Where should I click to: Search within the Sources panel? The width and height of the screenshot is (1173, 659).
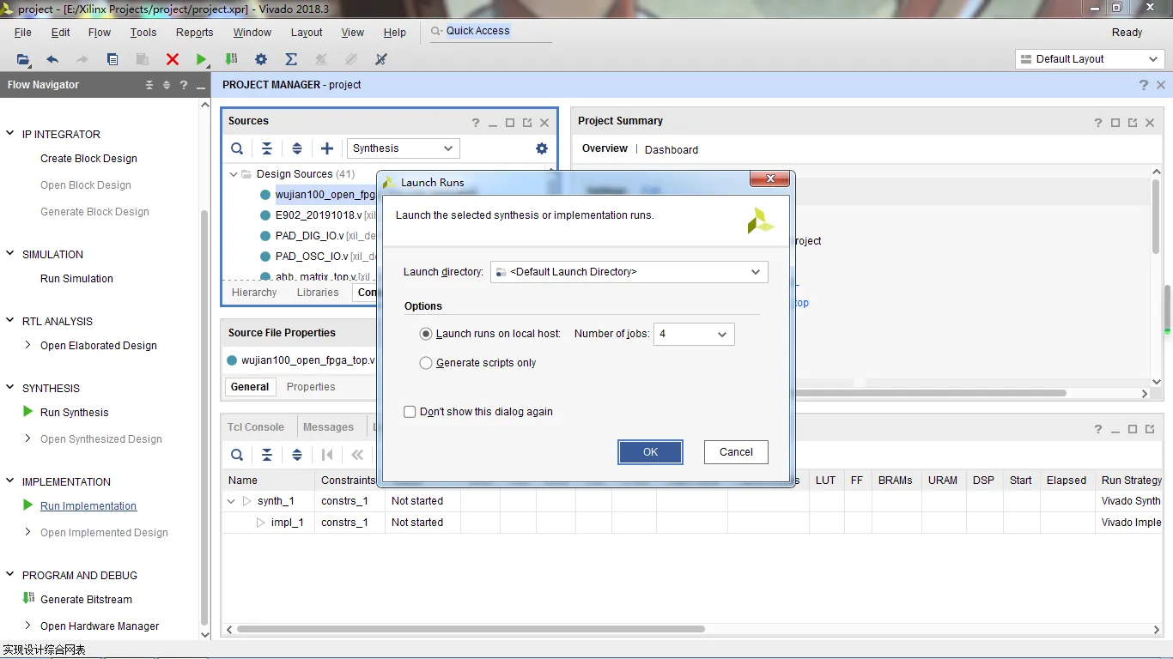(x=237, y=148)
